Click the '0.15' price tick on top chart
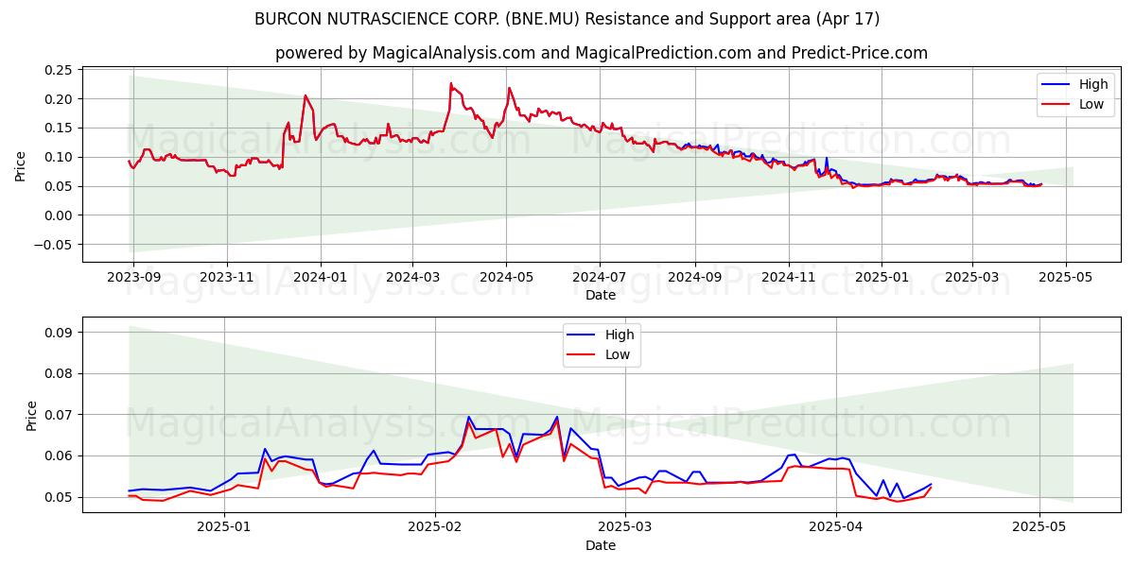This screenshot has width=1135, height=567. [59, 129]
